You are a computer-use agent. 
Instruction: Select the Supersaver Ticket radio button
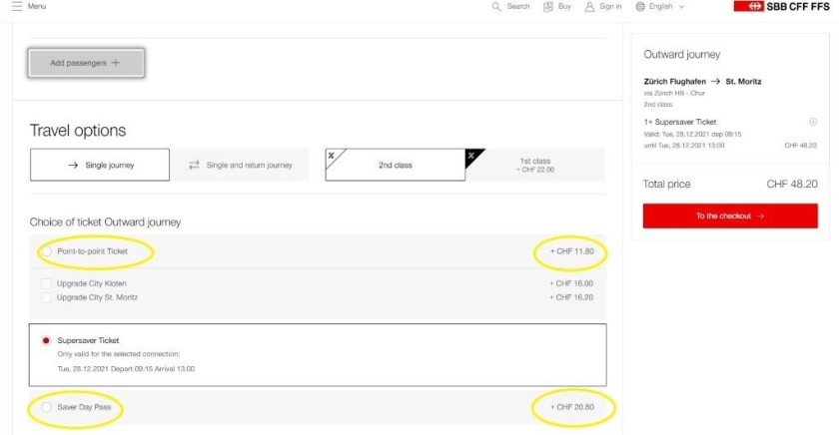coord(47,340)
